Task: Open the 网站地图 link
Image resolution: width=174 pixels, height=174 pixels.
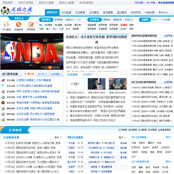Action: [139, 2]
